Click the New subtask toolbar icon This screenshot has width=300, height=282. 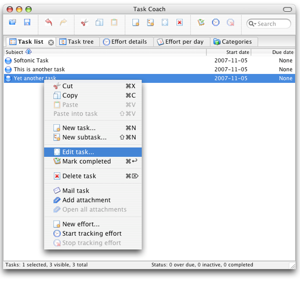(150, 22)
